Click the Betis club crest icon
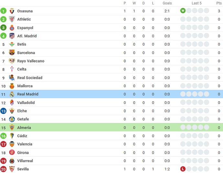The width and height of the screenshot is (223, 173). (12, 44)
